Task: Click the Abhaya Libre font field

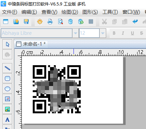Action: (36, 33)
